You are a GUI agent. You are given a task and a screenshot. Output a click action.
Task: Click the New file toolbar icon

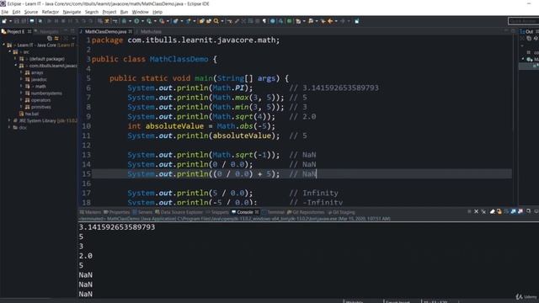click(4, 21)
